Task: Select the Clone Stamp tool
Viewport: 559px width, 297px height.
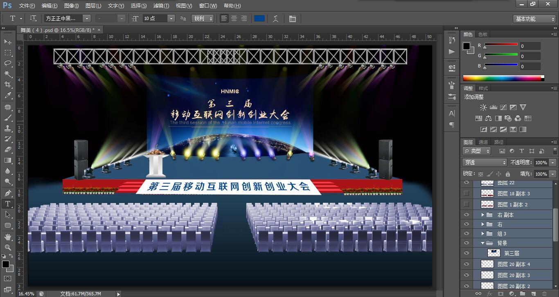Action: (7, 128)
